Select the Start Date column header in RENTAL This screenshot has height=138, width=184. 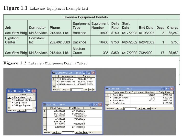click(56, 108)
